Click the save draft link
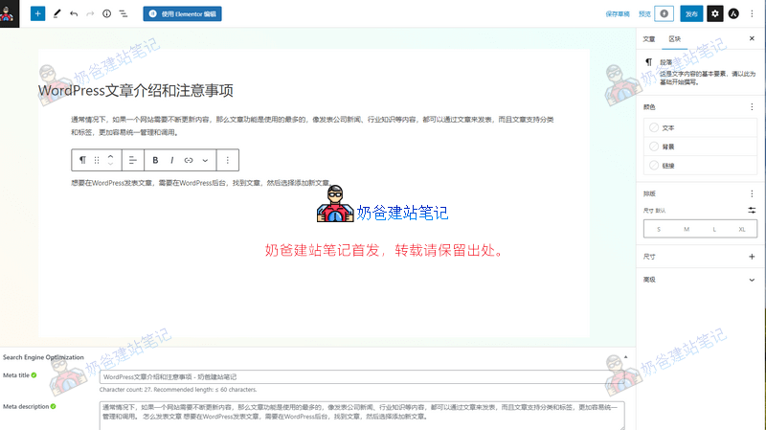Image resolution: width=766 pixels, height=430 pixels. click(x=618, y=14)
